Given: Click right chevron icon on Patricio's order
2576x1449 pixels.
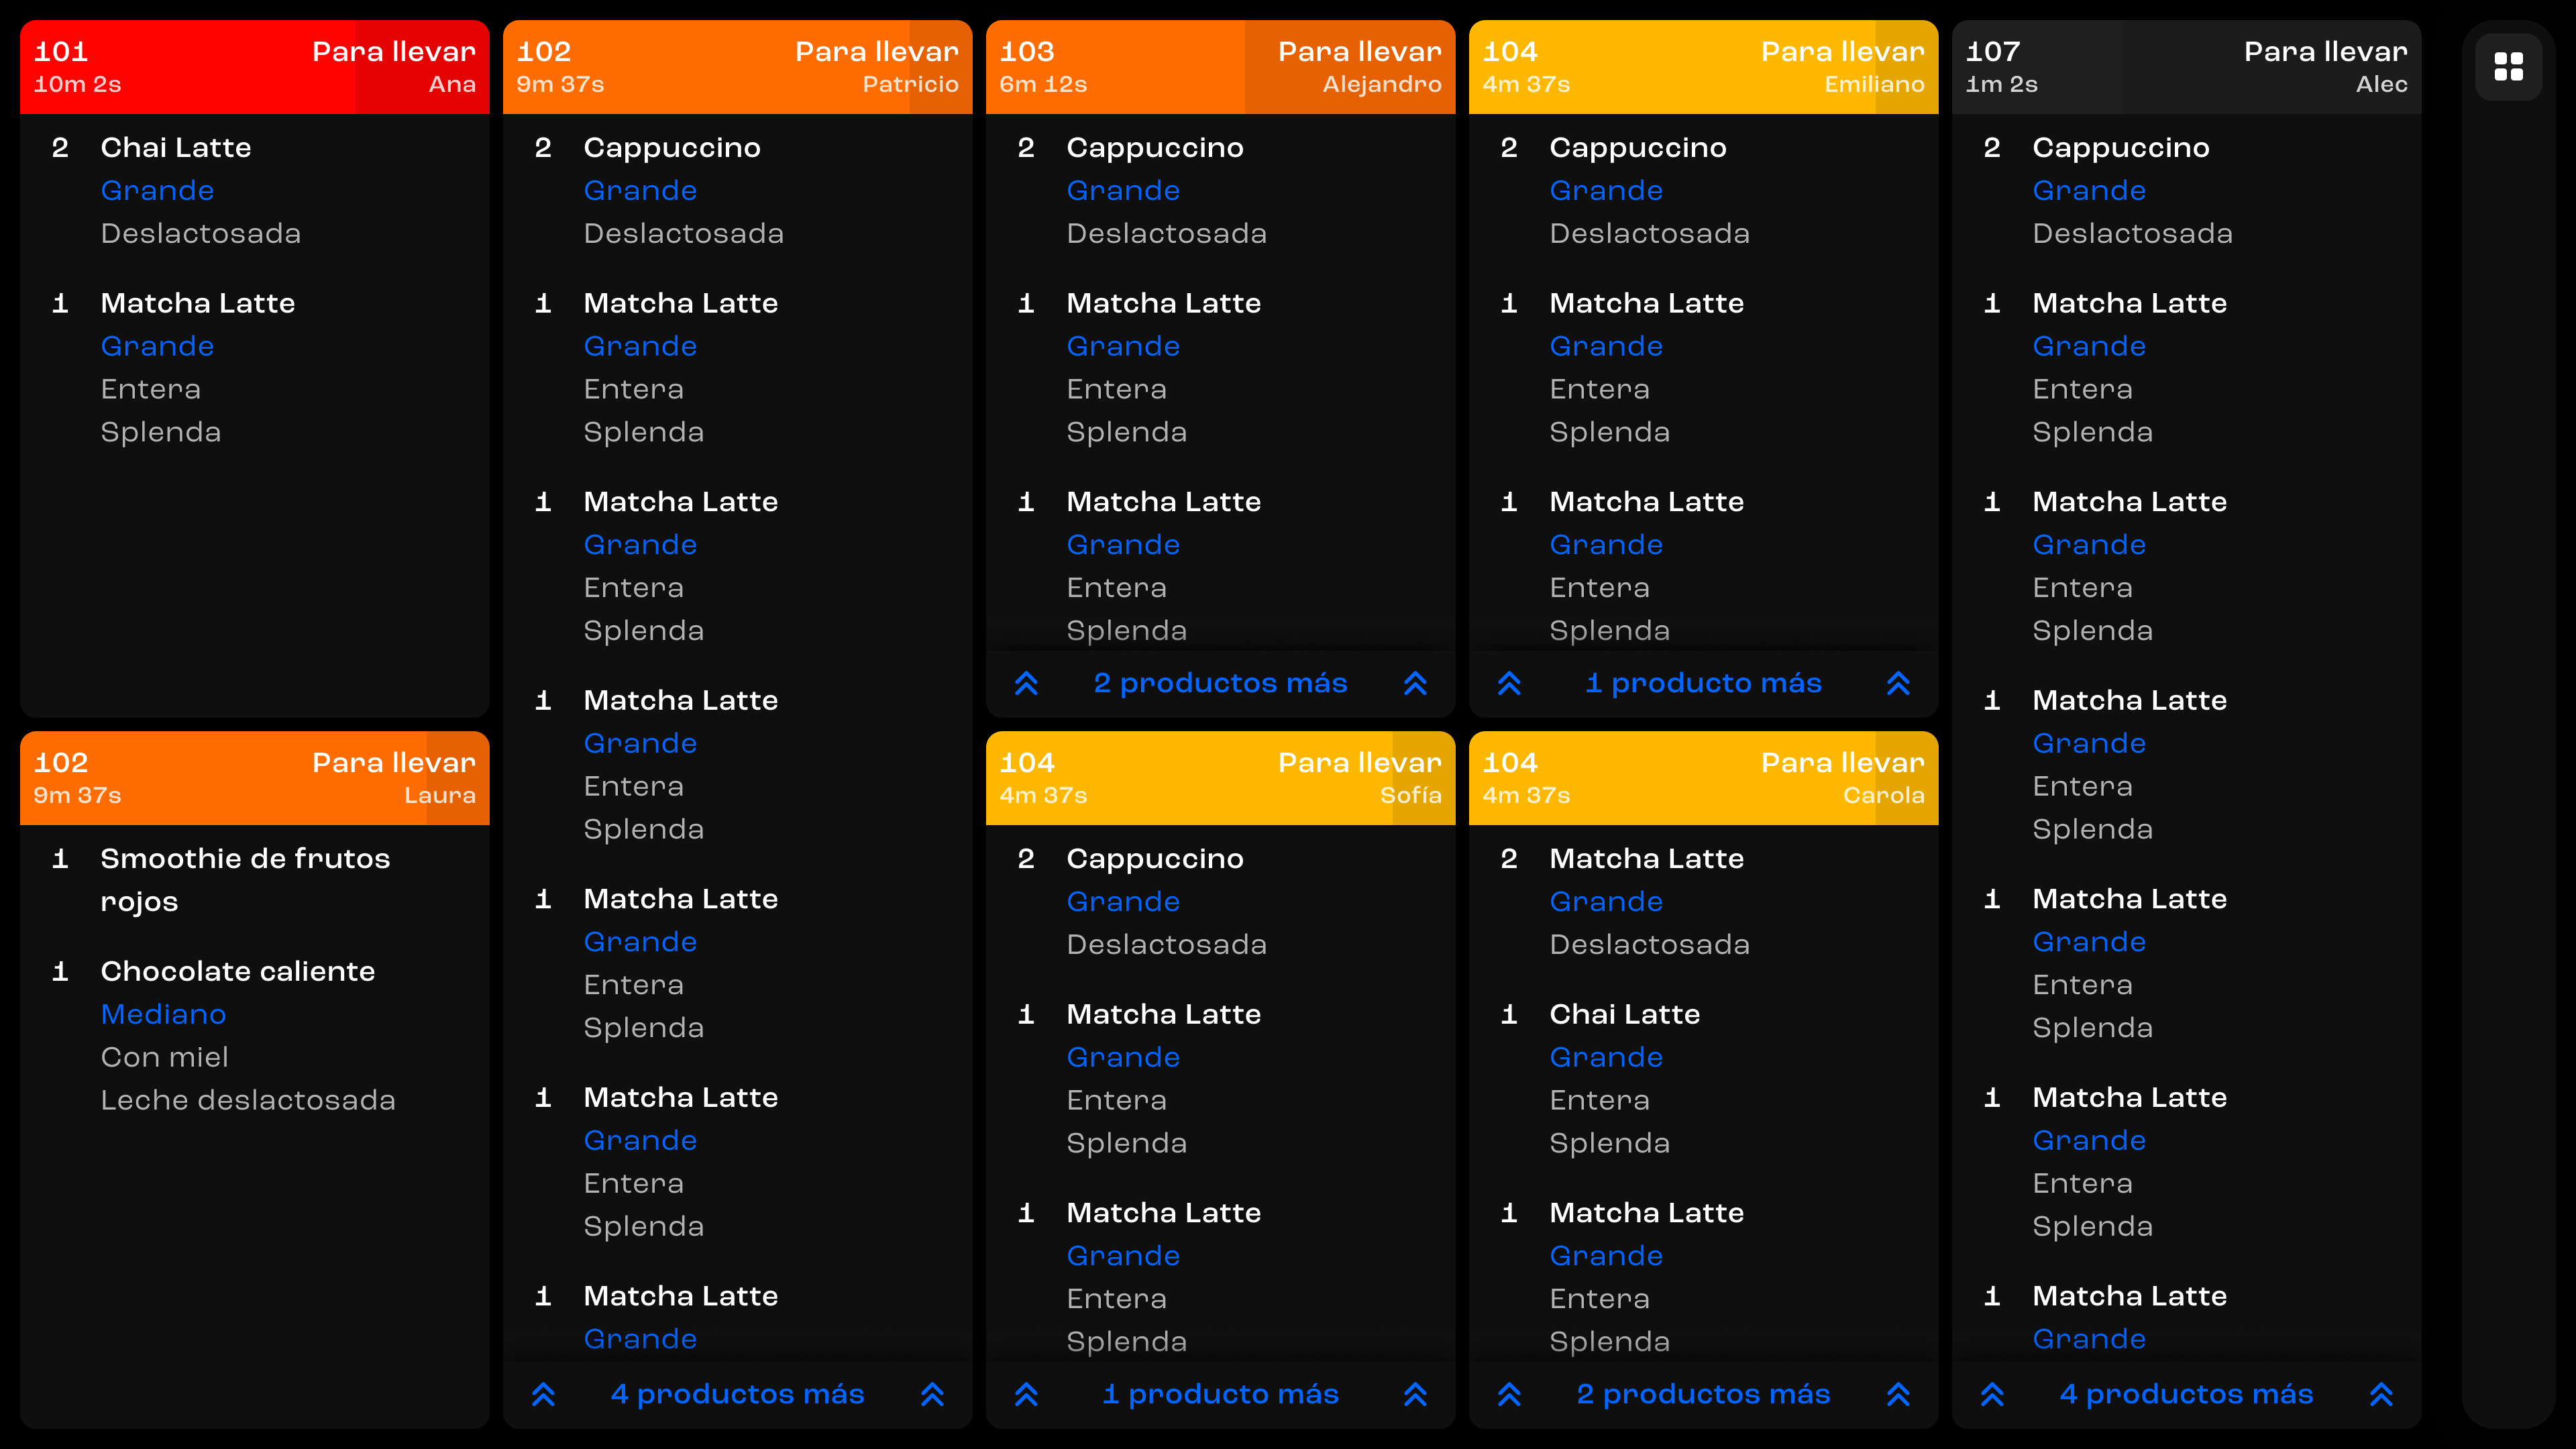Looking at the screenshot, I should (932, 1394).
